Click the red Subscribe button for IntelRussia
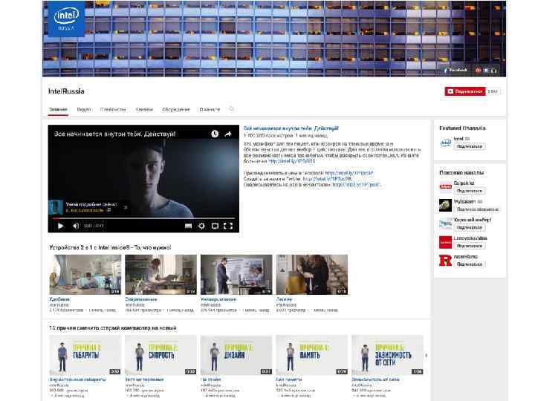This screenshot has width=535, height=401. coord(465,91)
